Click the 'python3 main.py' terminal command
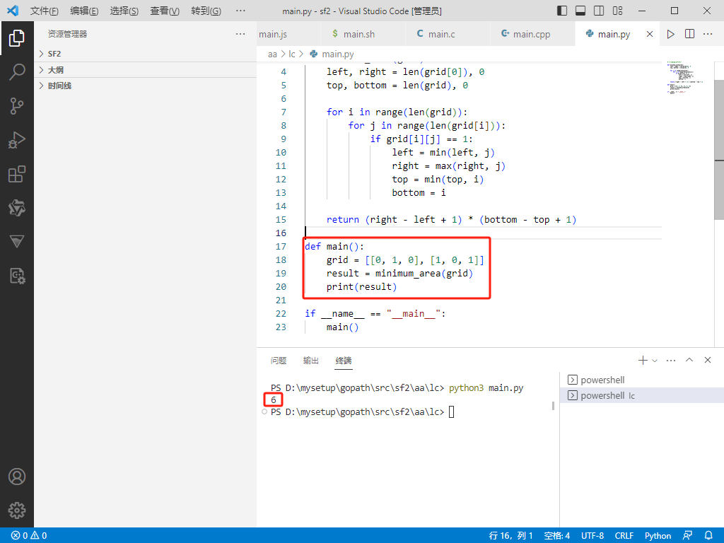 (486, 387)
